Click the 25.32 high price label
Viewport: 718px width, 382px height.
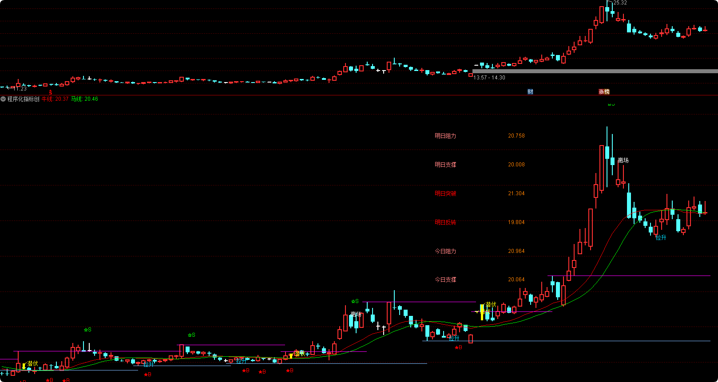620,3
